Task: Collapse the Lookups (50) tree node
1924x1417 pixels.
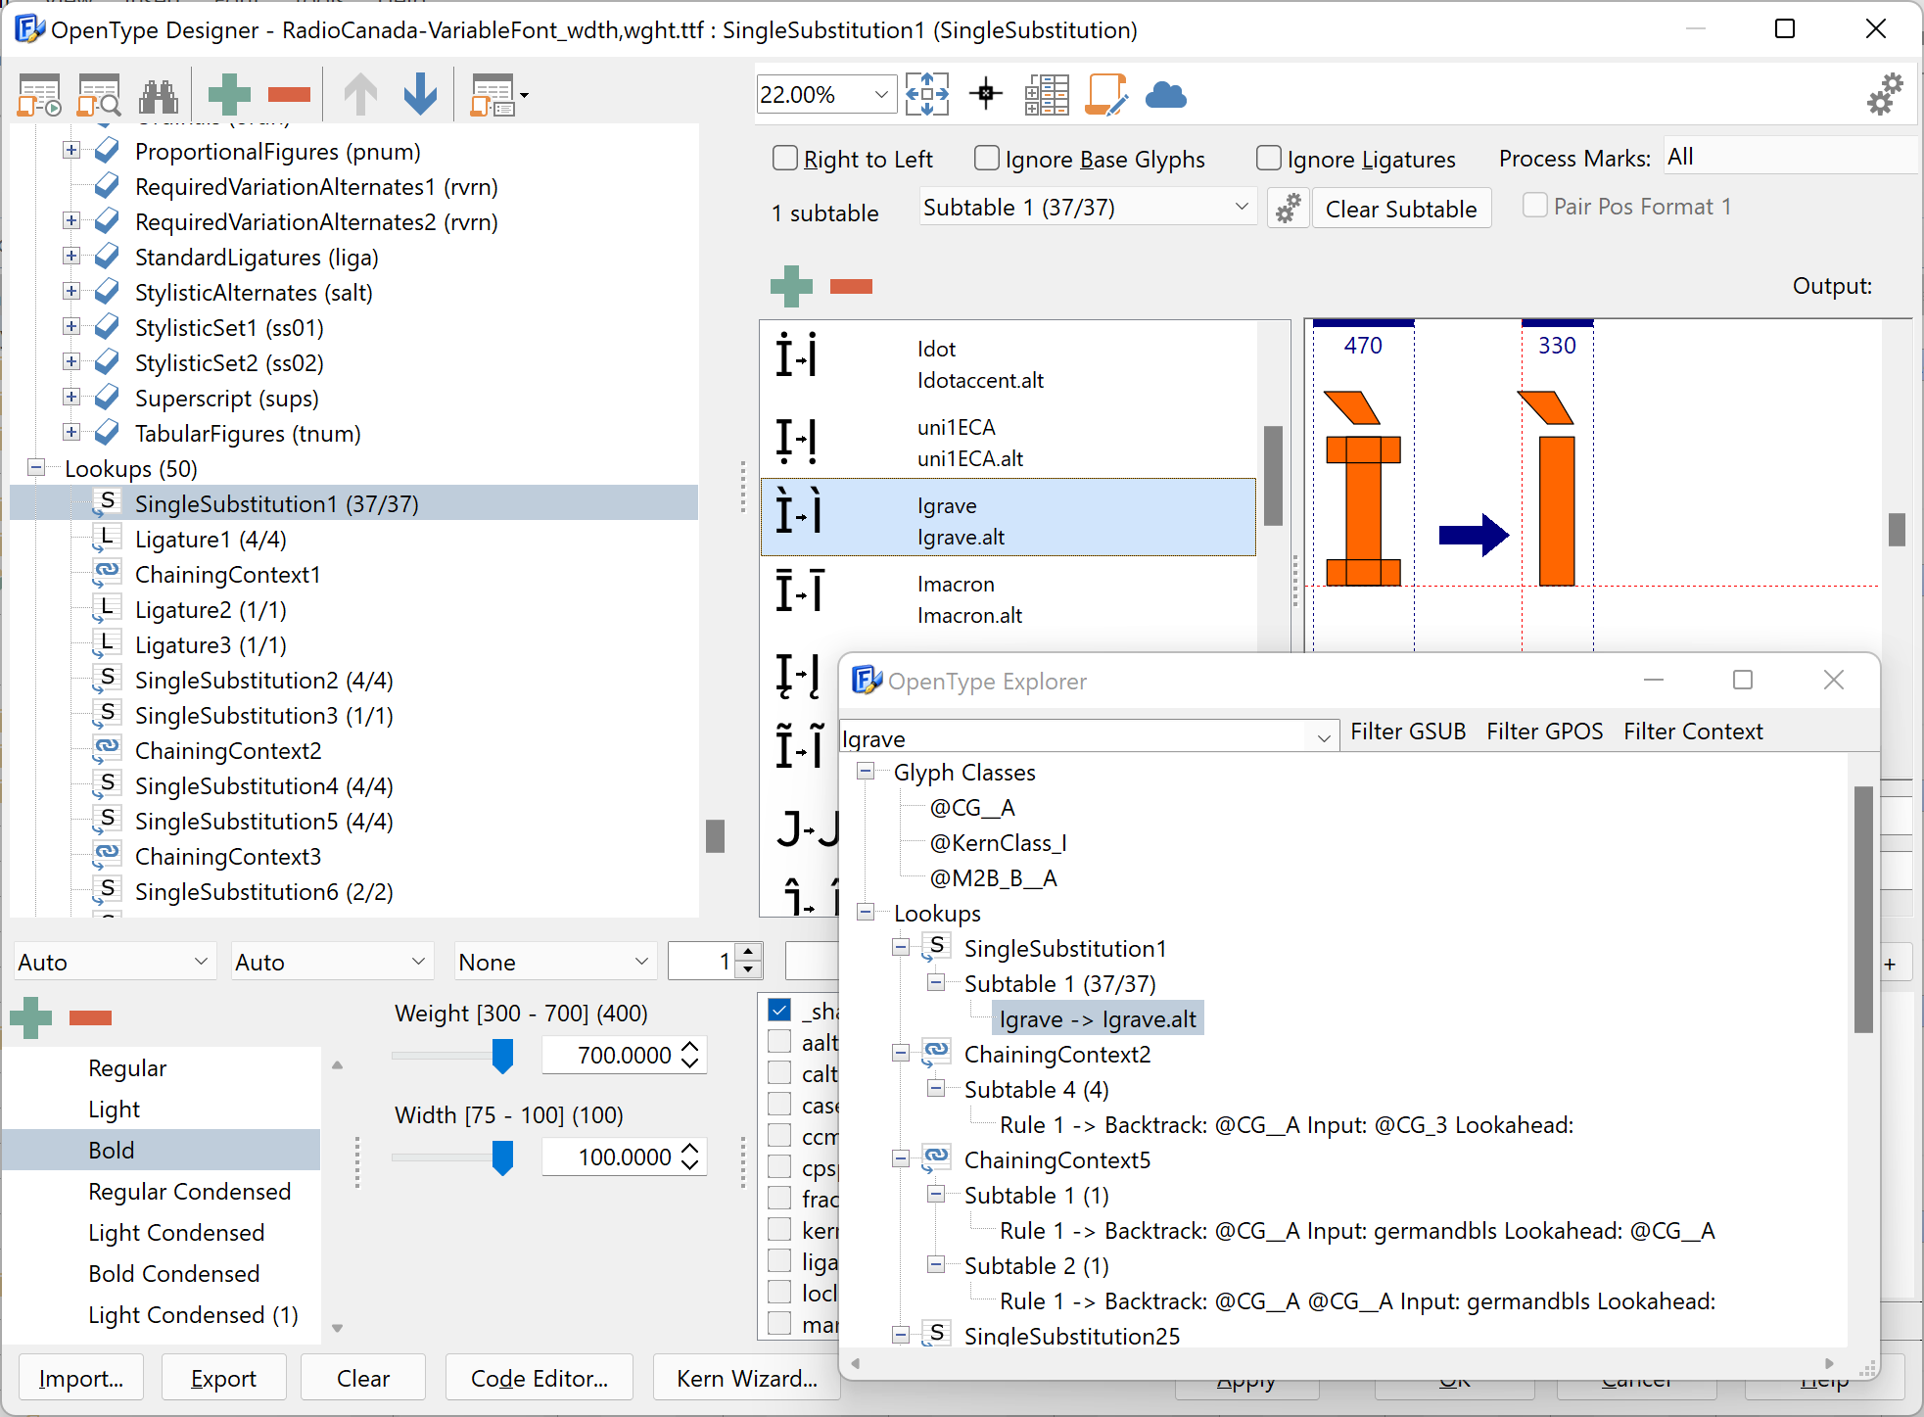Action: 35,468
